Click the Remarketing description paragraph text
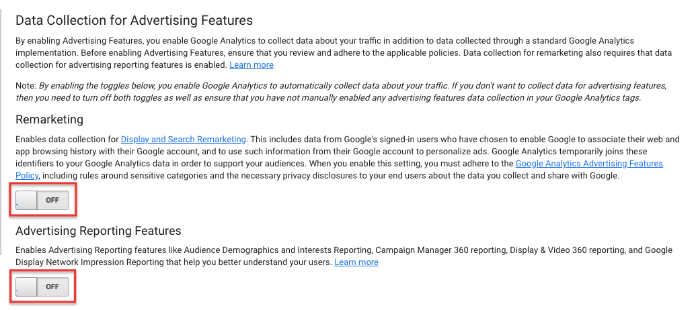Screen dimensions: 696x310 point(348,158)
